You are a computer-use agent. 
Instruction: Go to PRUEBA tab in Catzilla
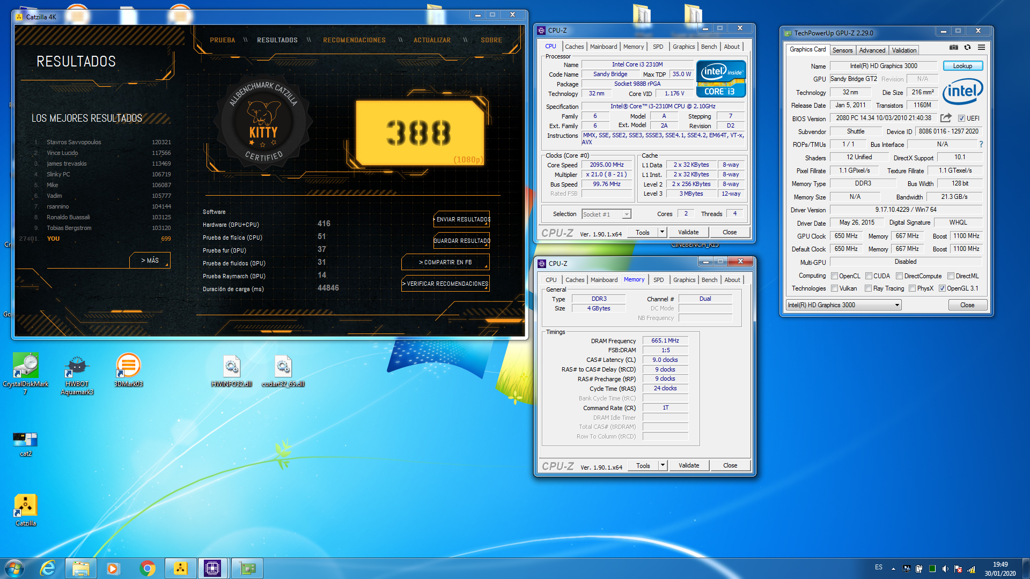(223, 40)
